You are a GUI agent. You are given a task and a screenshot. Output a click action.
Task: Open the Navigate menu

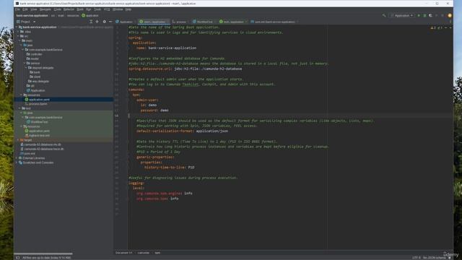(45, 9)
